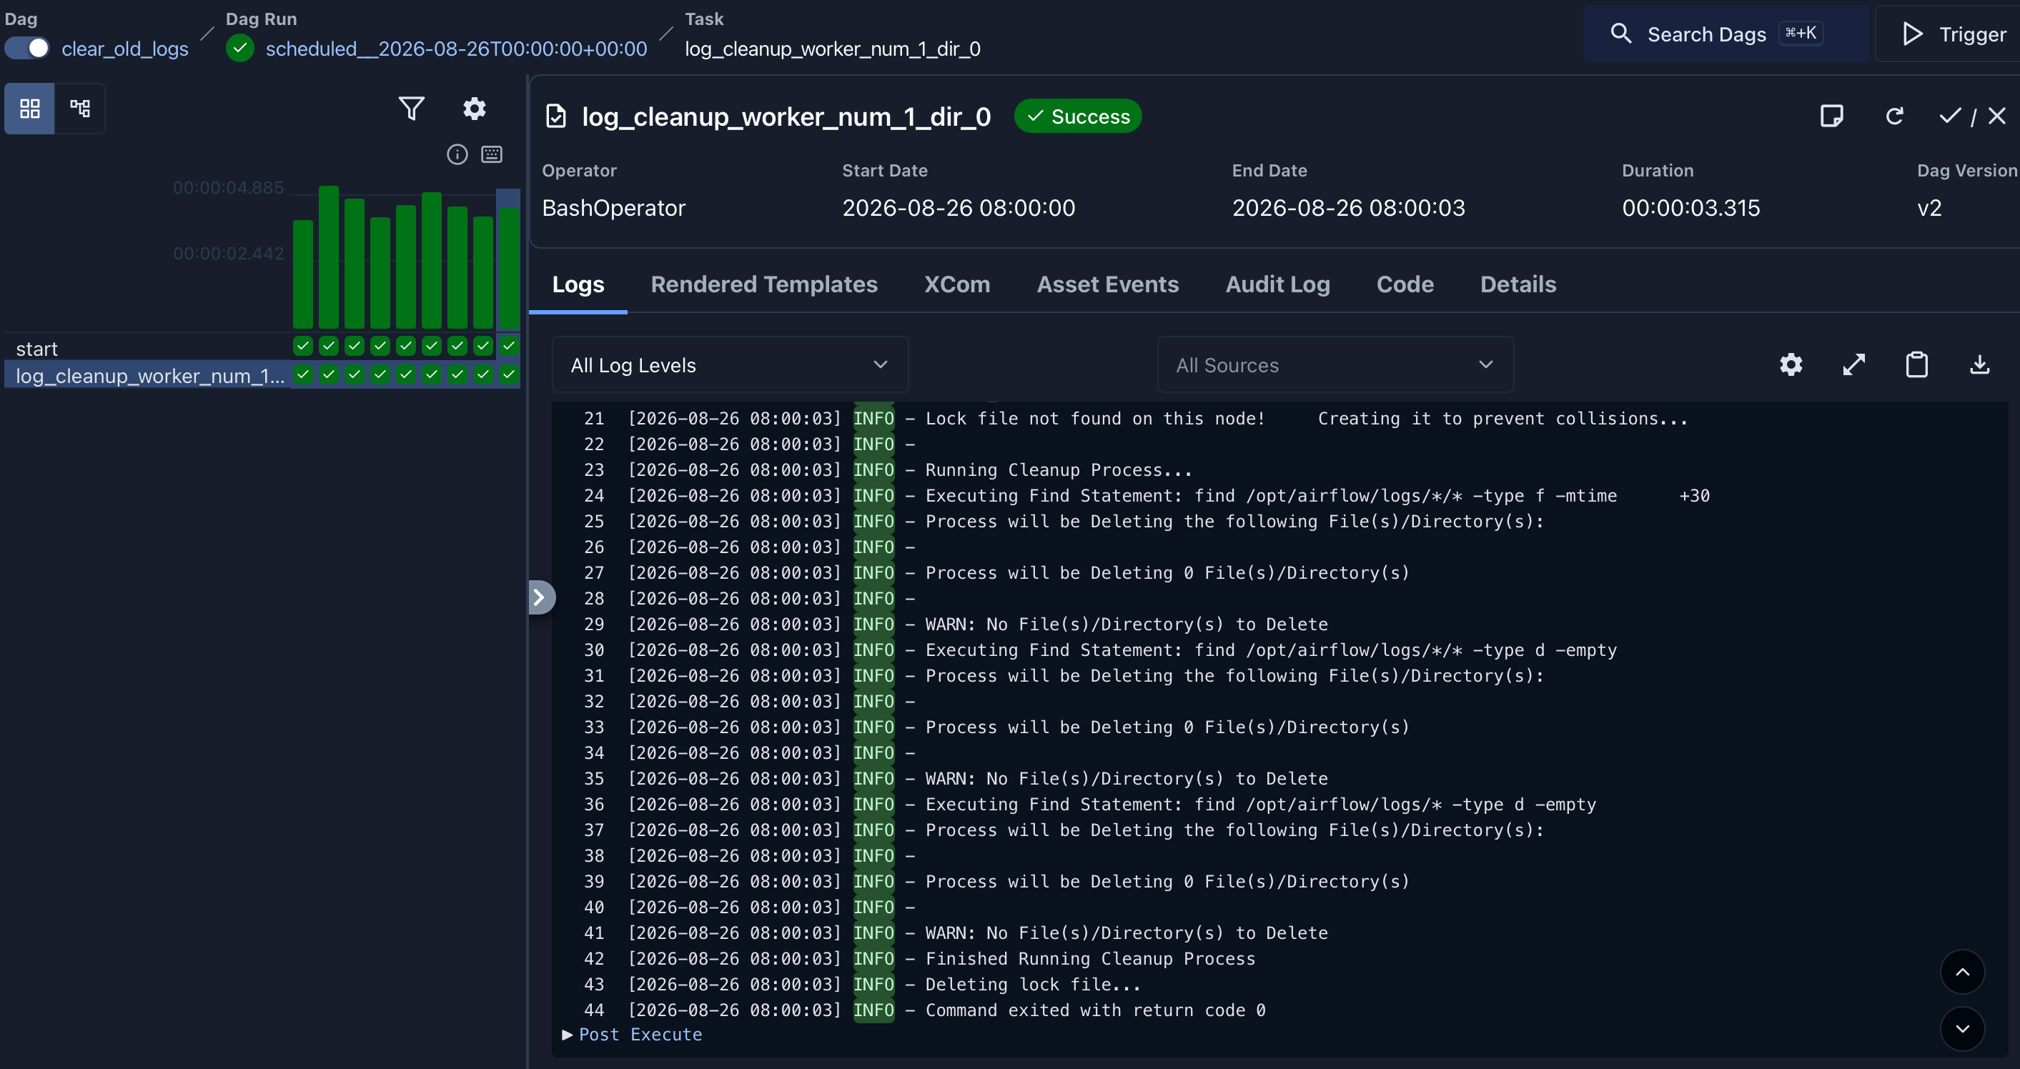
Task: Clear the task instance with the refresh icon
Action: click(1894, 116)
